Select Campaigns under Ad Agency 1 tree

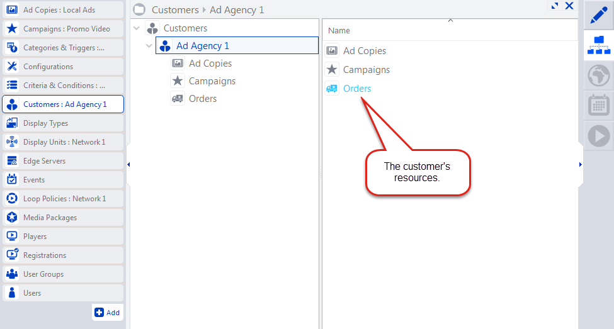212,81
